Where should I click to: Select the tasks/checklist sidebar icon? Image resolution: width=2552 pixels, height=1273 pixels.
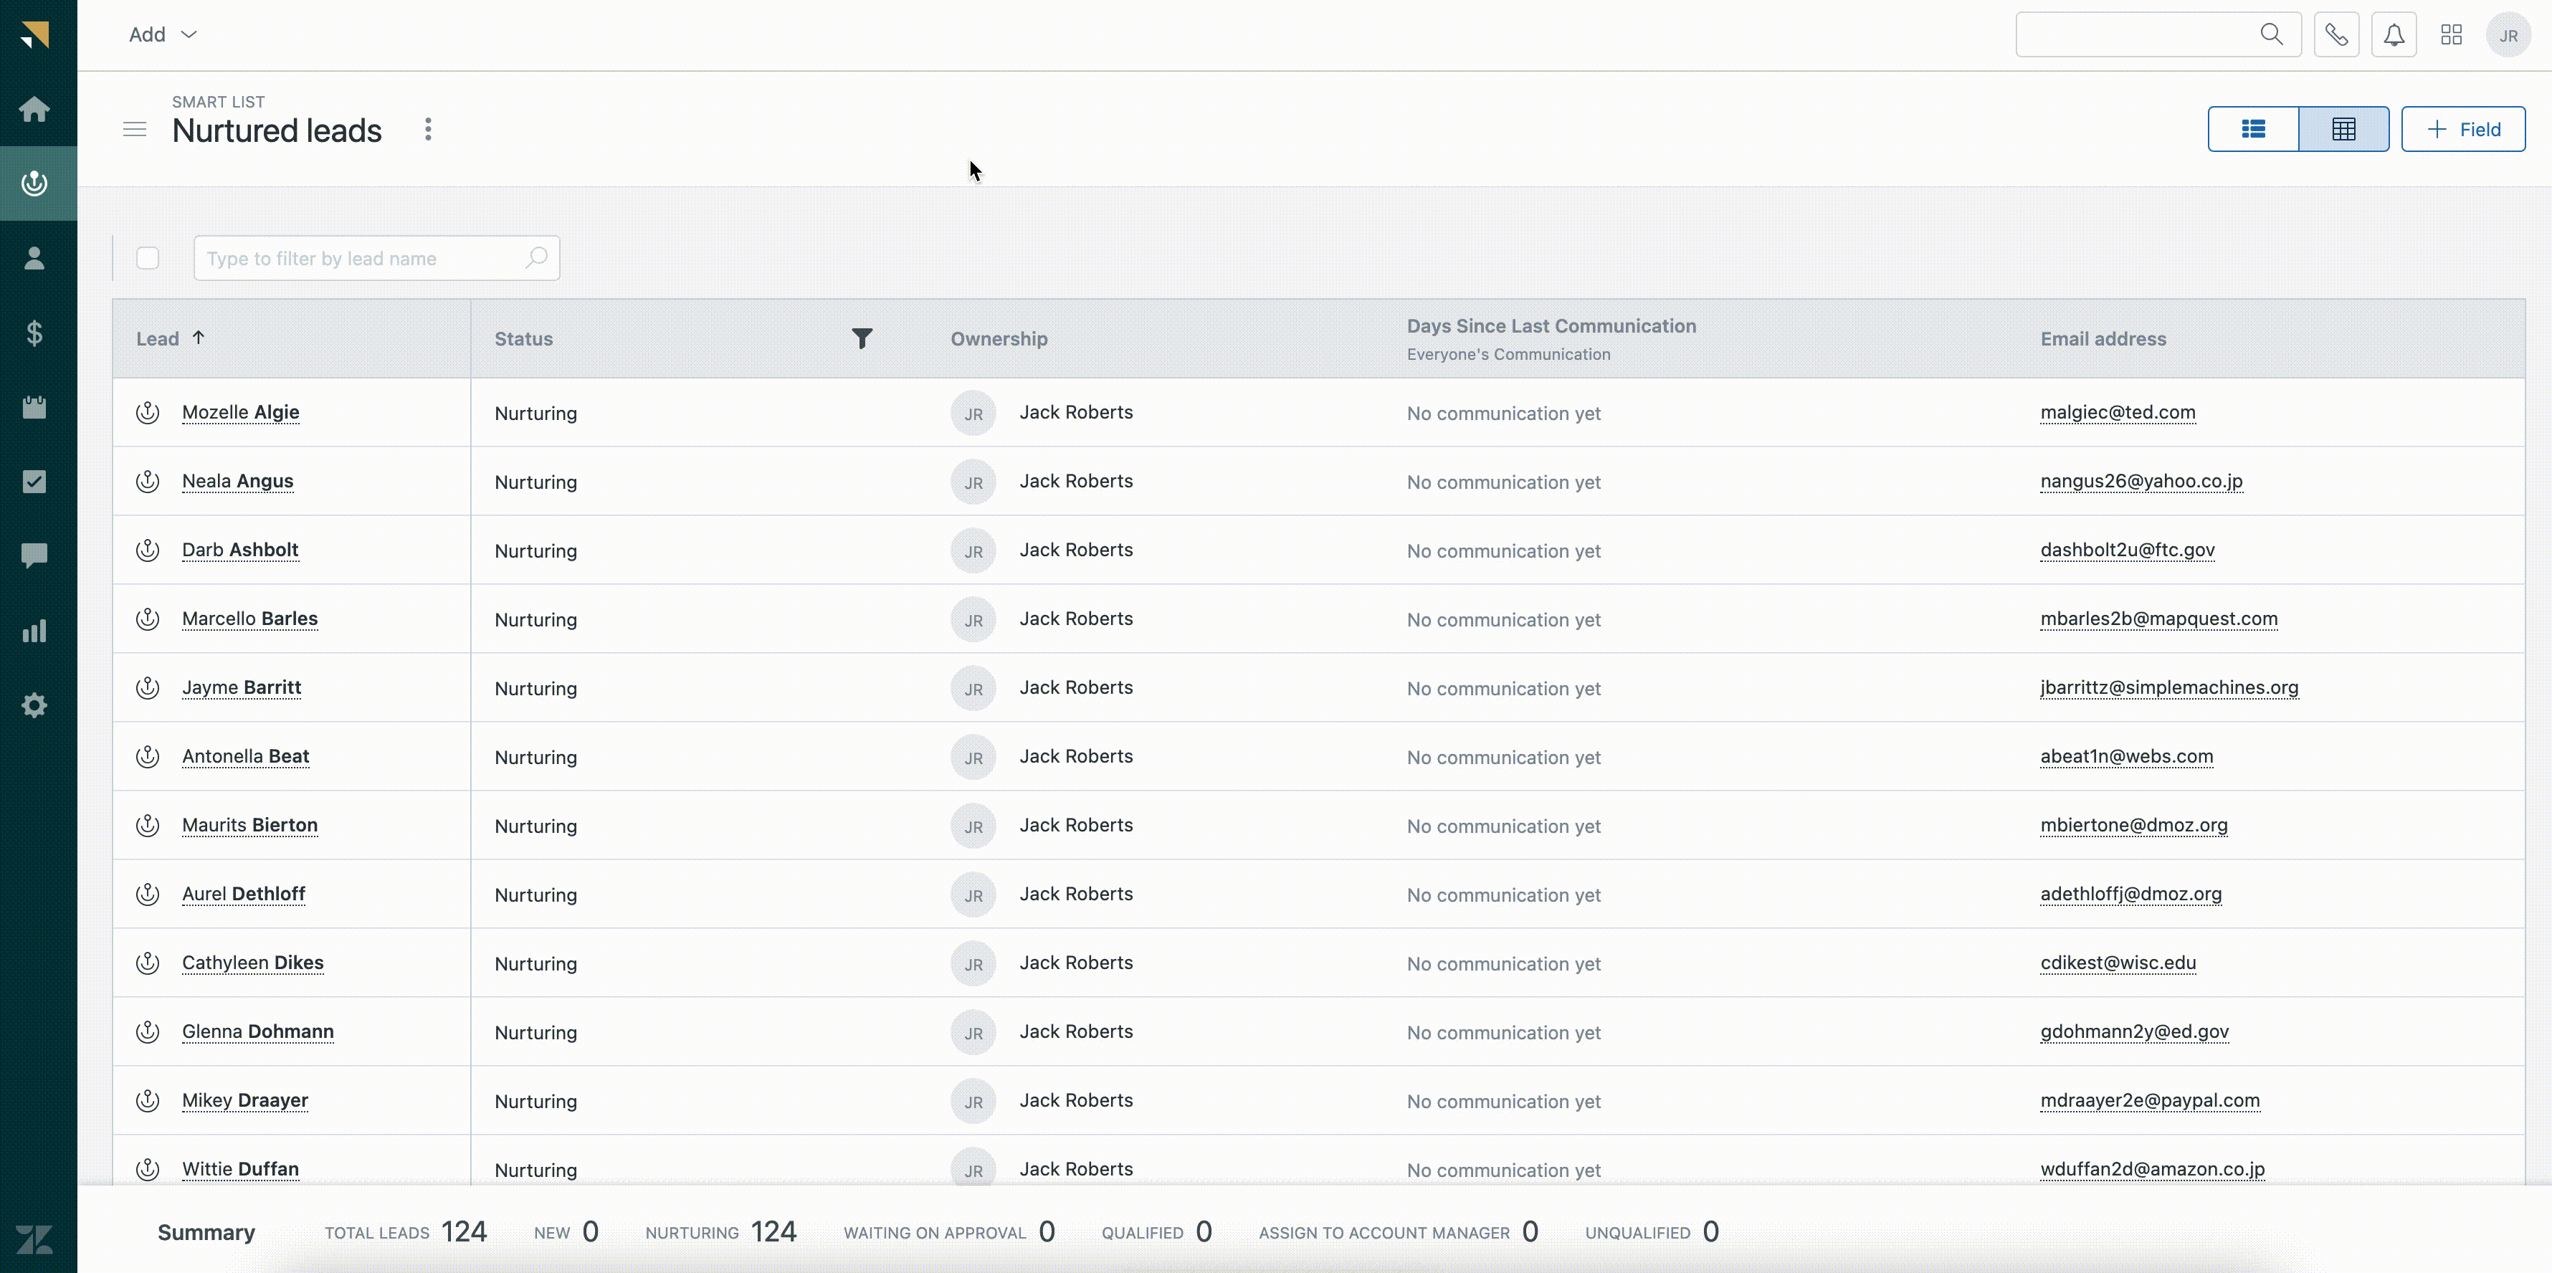coord(36,480)
